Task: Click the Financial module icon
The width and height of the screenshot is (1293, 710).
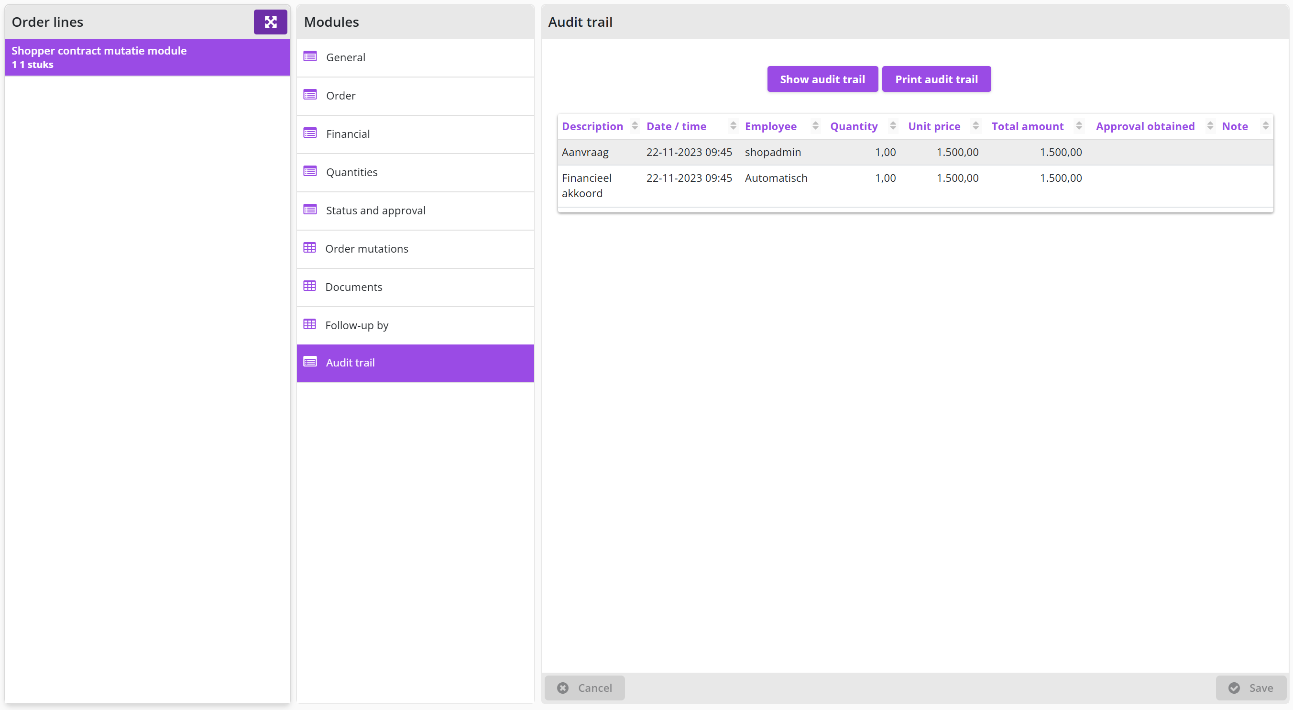Action: (x=310, y=133)
